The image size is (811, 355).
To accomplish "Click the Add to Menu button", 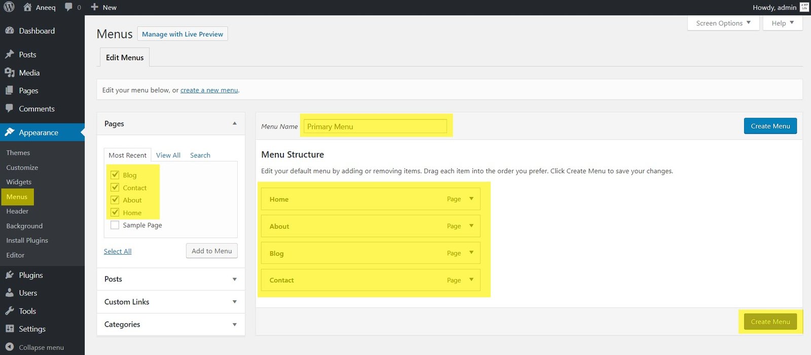I will 211,251.
